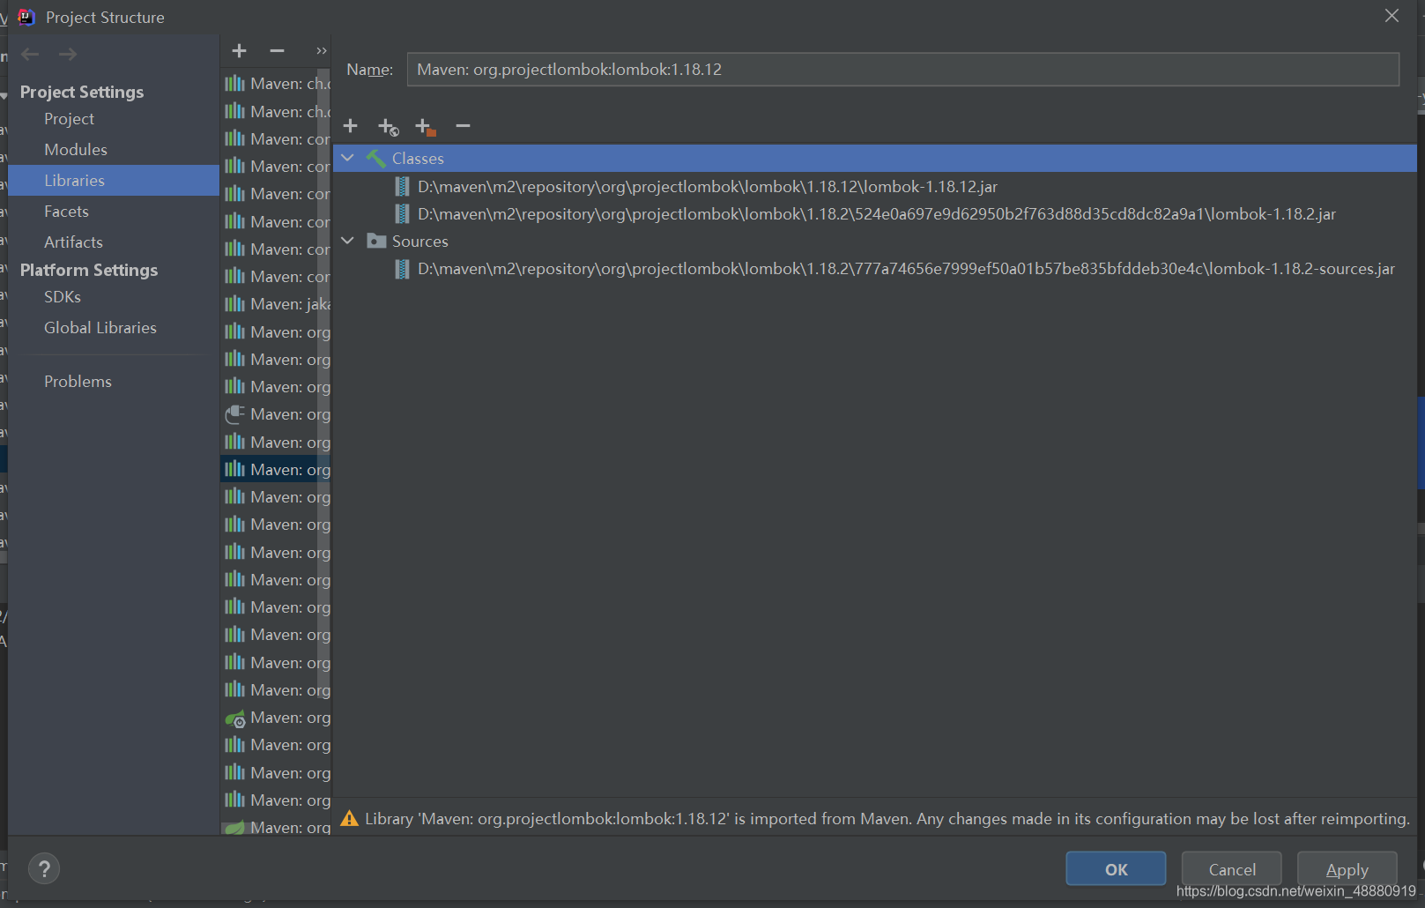Click the exclude root plus icon
The image size is (1425, 908).
(x=426, y=127)
